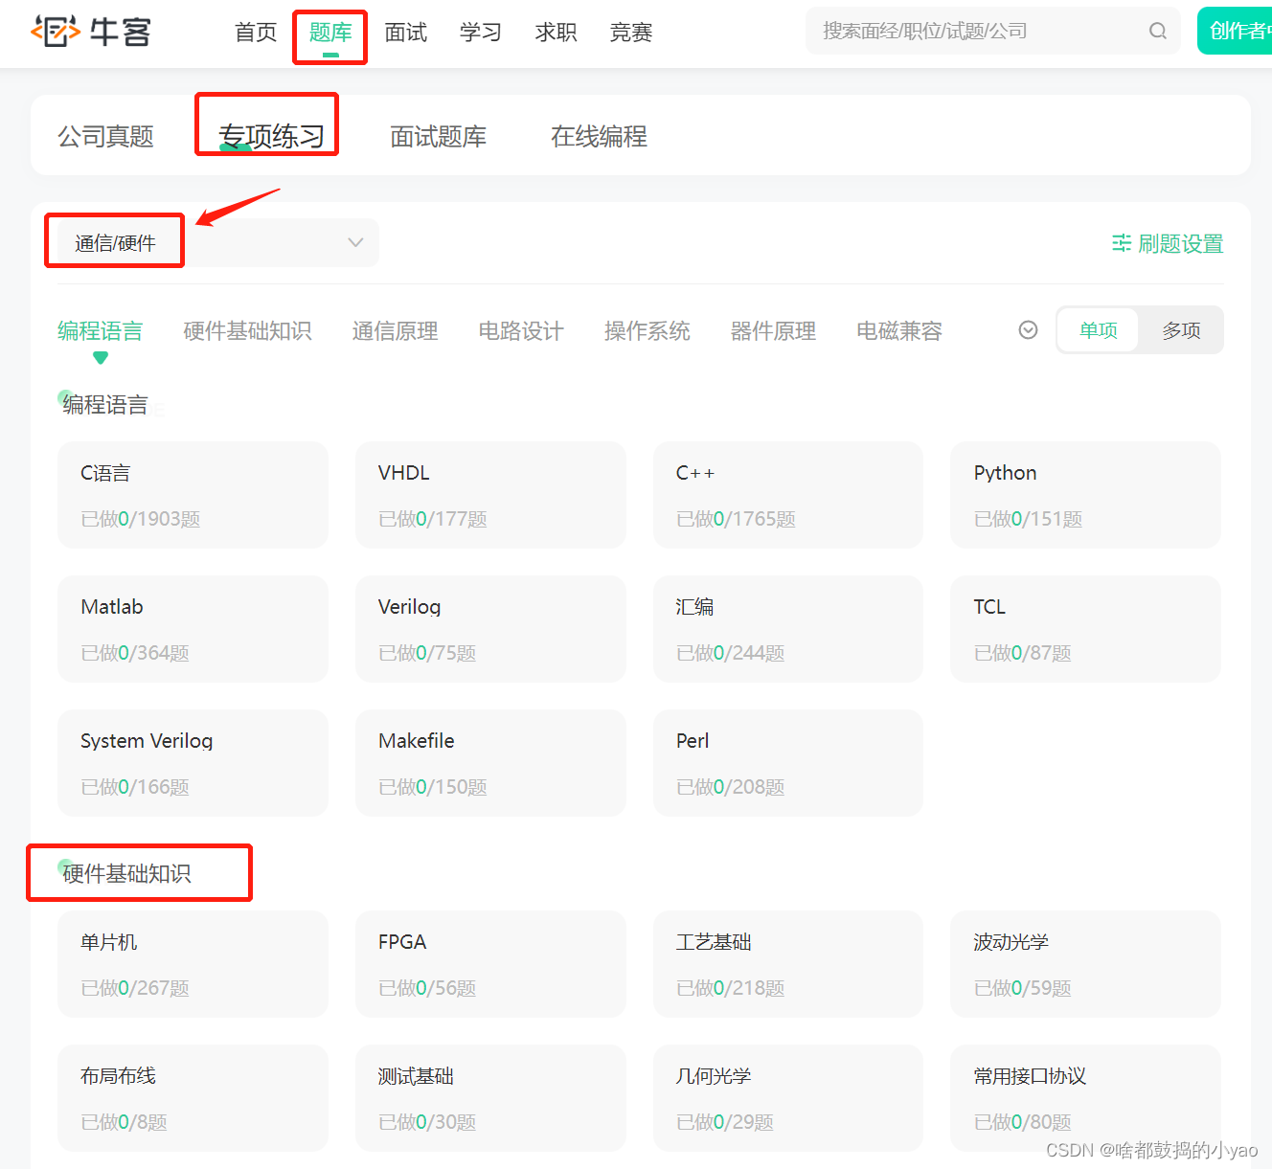Select the 硬件基础知识 category tab
Viewport: 1272px width, 1169px height.
tap(247, 331)
